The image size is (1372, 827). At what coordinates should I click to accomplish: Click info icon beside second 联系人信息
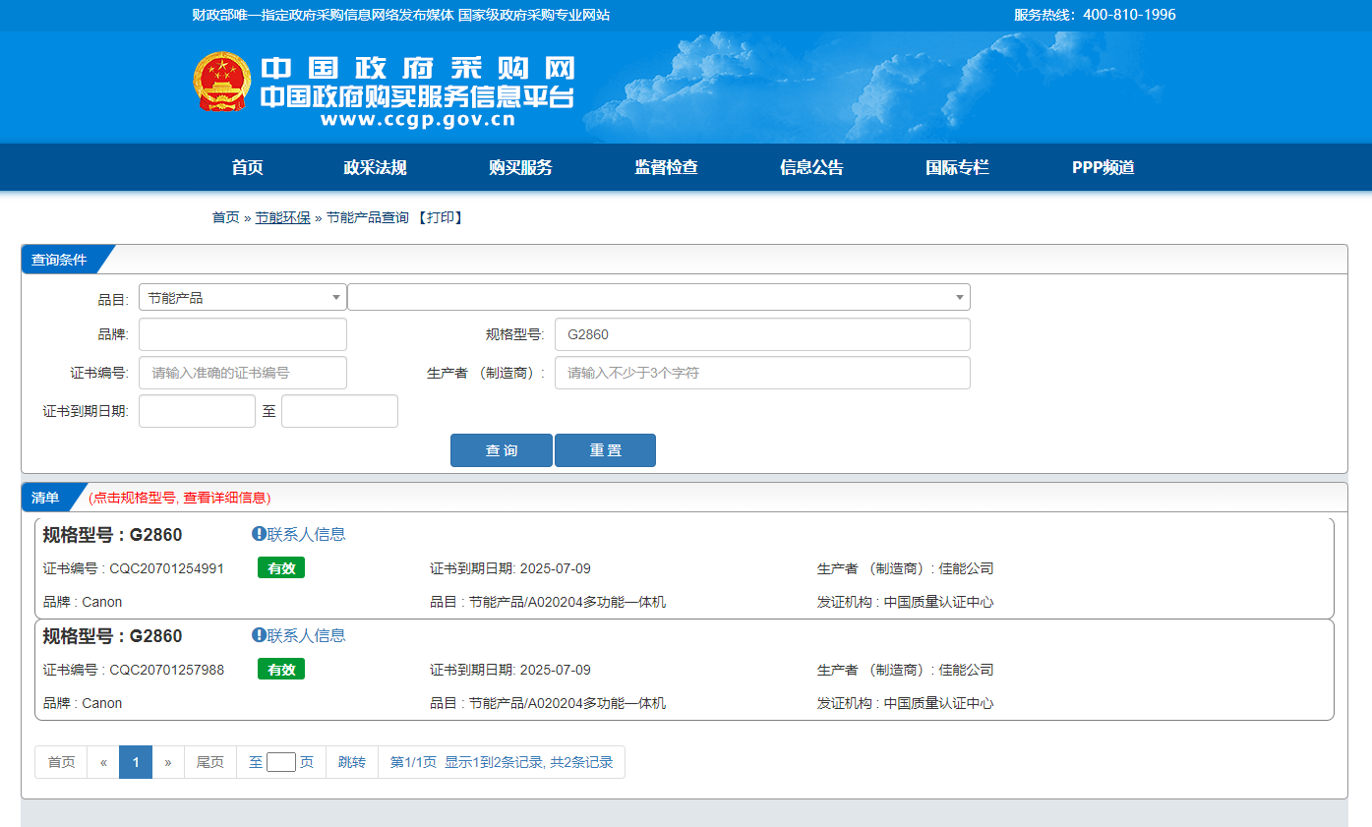tap(259, 635)
